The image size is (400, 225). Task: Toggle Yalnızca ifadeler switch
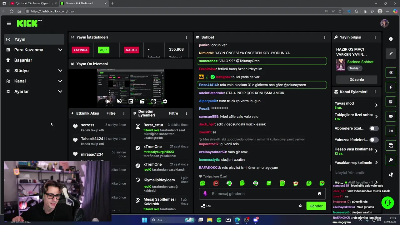374,140
